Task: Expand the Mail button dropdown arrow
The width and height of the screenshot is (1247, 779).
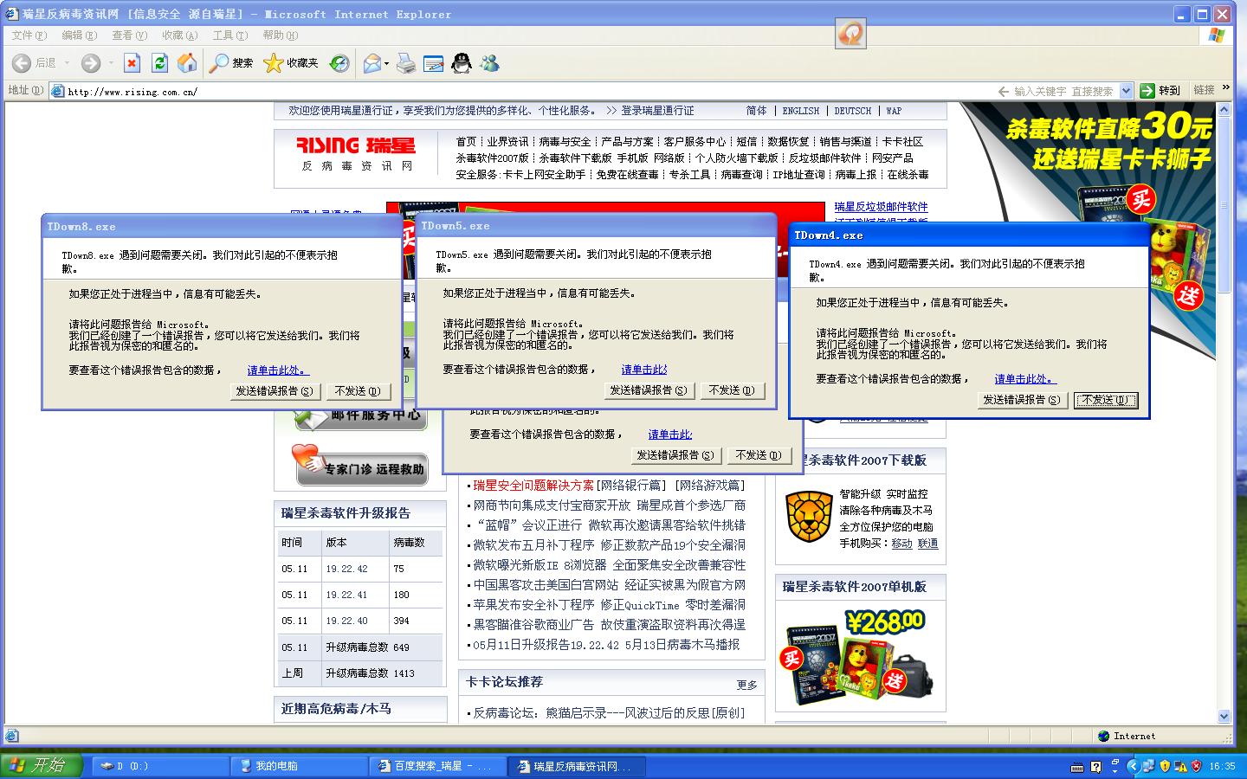Action: point(386,62)
